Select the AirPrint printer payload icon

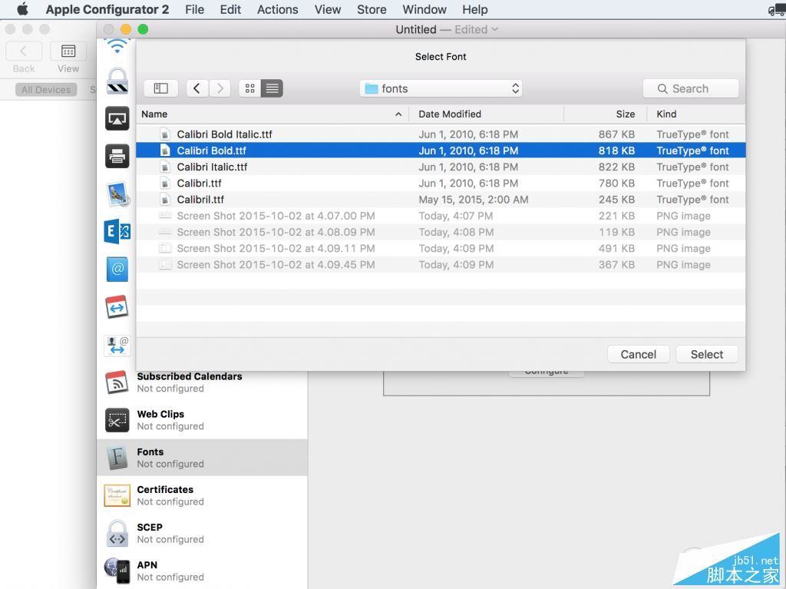coord(117,156)
